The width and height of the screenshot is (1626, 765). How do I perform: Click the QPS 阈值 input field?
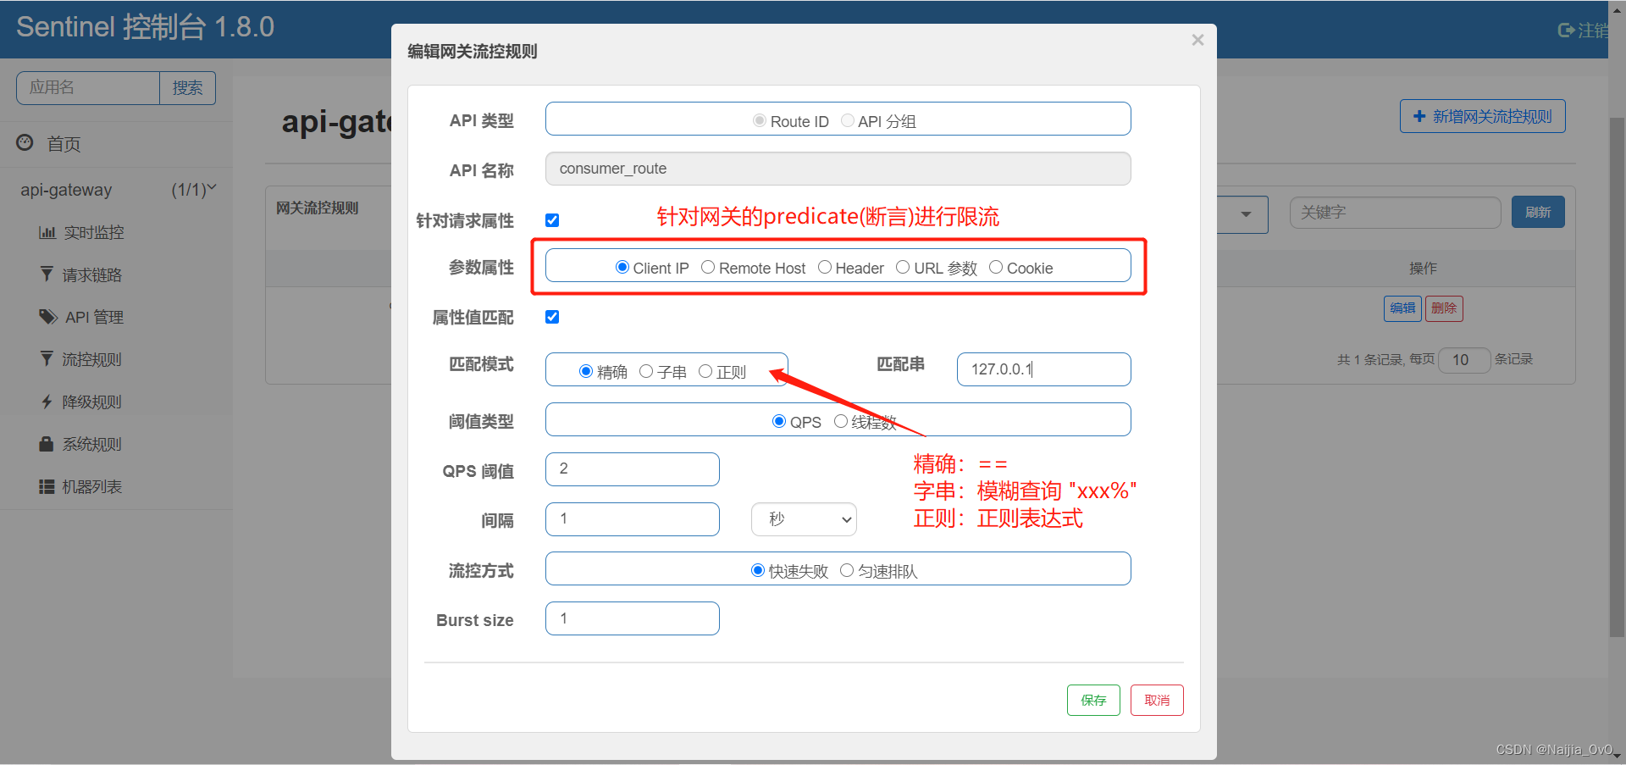(633, 469)
